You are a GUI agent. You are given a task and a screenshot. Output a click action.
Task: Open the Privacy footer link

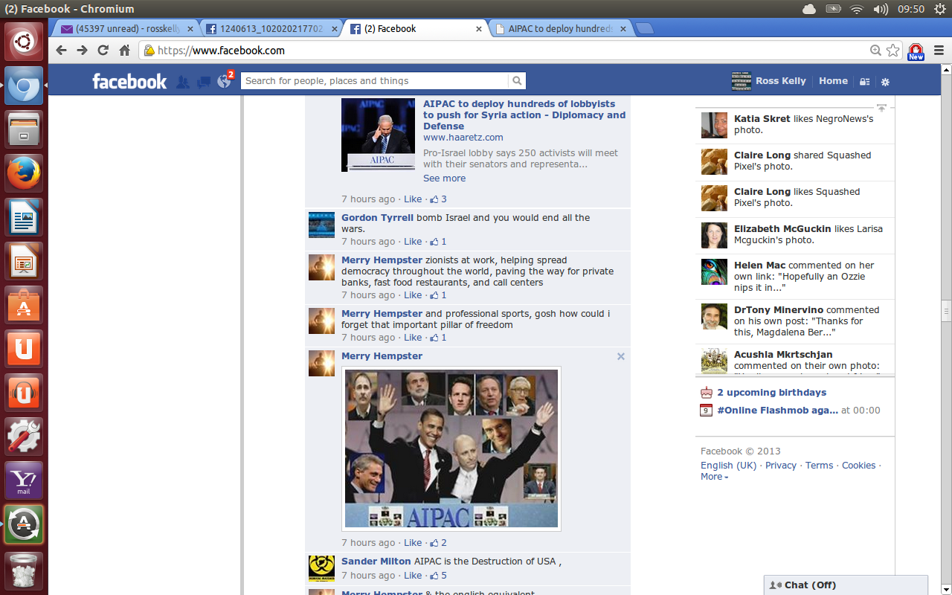point(780,466)
